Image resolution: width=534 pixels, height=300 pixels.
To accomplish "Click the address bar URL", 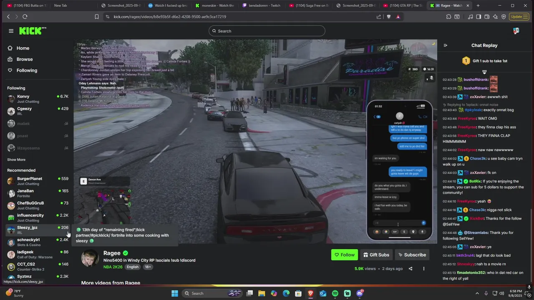I will (170, 17).
